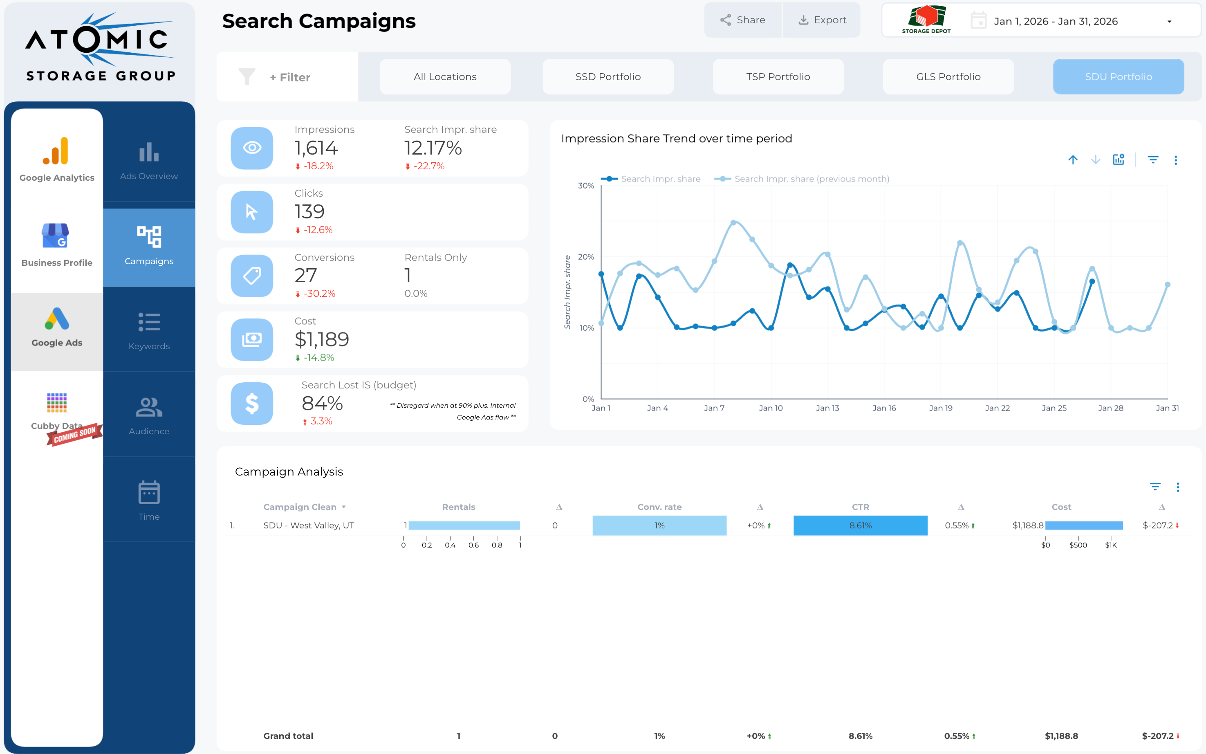Switch to the SSD Portfolio tab

608,77
